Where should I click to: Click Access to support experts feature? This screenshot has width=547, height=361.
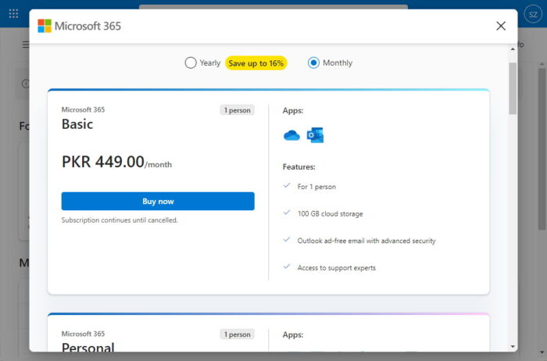click(x=336, y=268)
